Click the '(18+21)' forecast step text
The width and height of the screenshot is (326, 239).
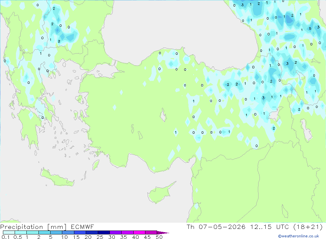pyautogui.click(x=308, y=227)
